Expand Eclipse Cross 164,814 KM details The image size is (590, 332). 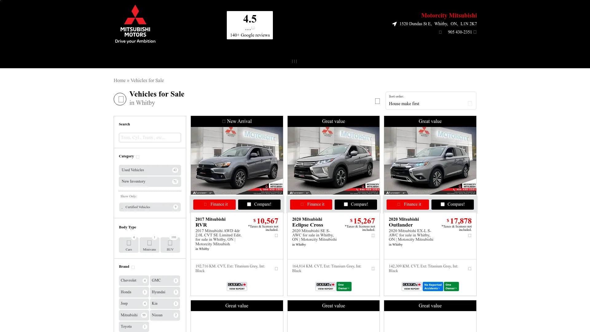click(x=373, y=269)
